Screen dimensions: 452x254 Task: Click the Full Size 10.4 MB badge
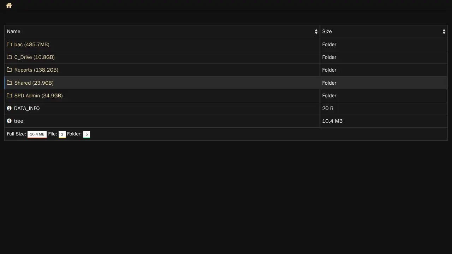pos(37,134)
